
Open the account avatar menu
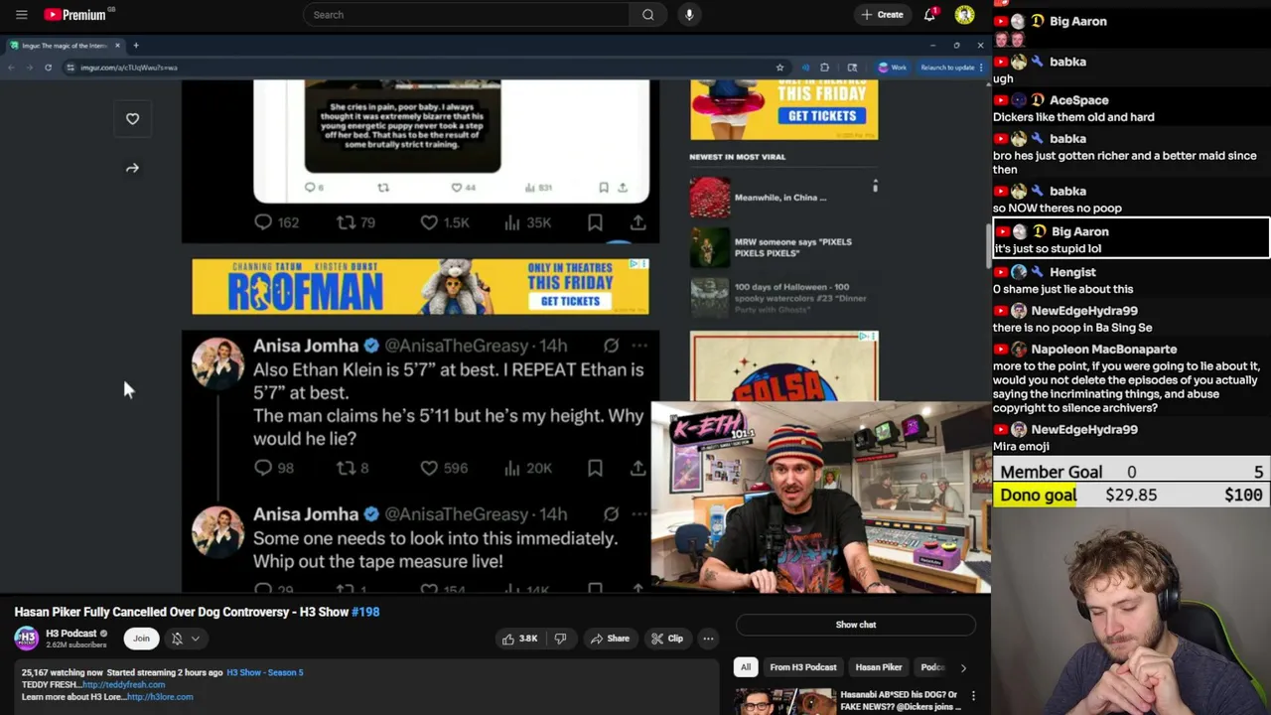click(964, 15)
